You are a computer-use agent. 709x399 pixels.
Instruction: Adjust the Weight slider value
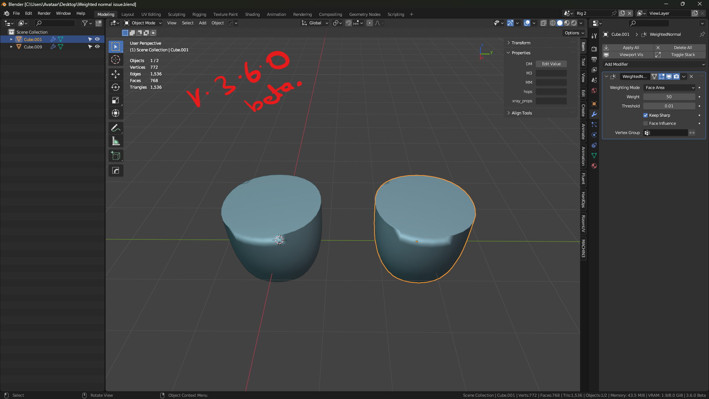(x=669, y=97)
